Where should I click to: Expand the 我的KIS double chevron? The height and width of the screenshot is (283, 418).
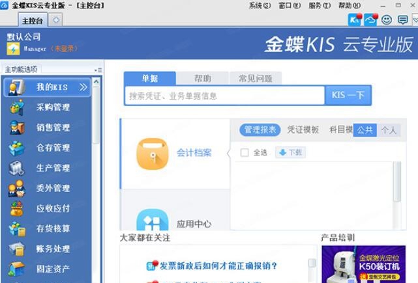(x=83, y=87)
